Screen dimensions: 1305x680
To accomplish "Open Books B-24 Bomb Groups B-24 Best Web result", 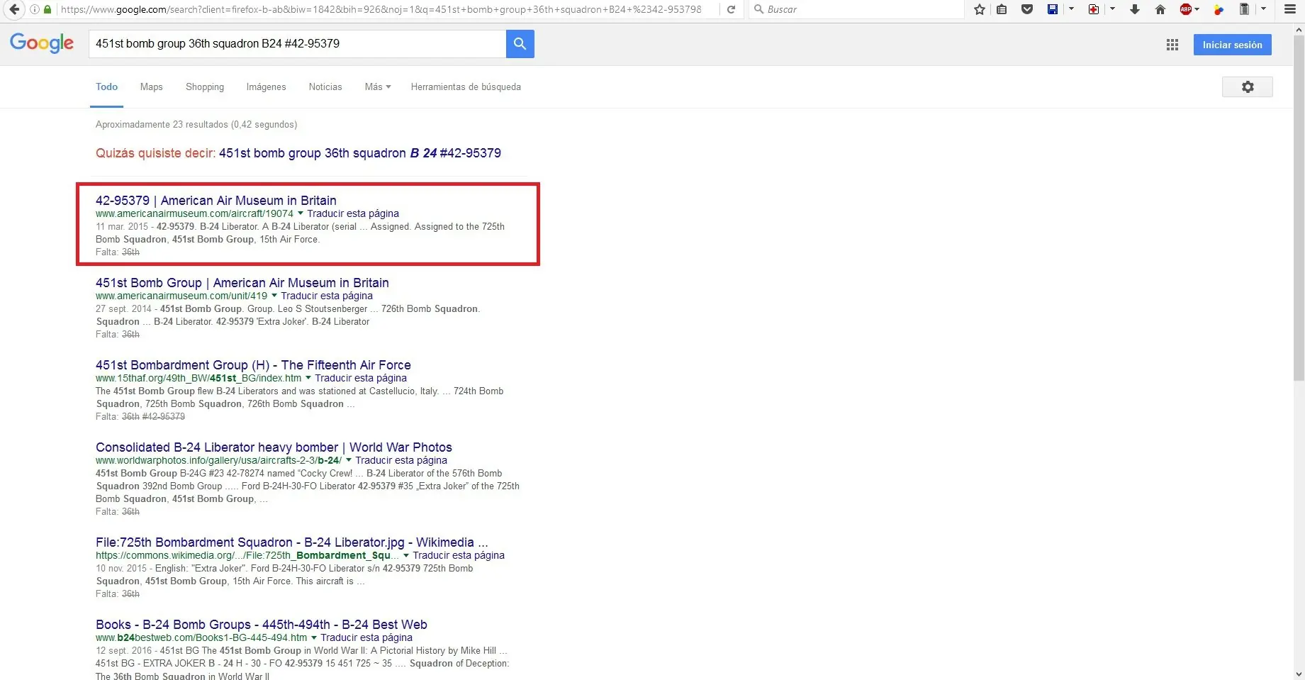I will pyautogui.click(x=262, y=625).
